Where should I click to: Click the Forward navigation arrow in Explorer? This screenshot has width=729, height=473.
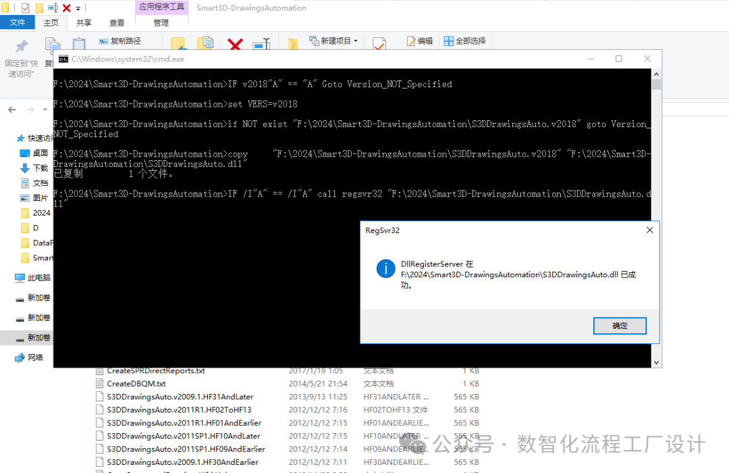click(30, 109)
